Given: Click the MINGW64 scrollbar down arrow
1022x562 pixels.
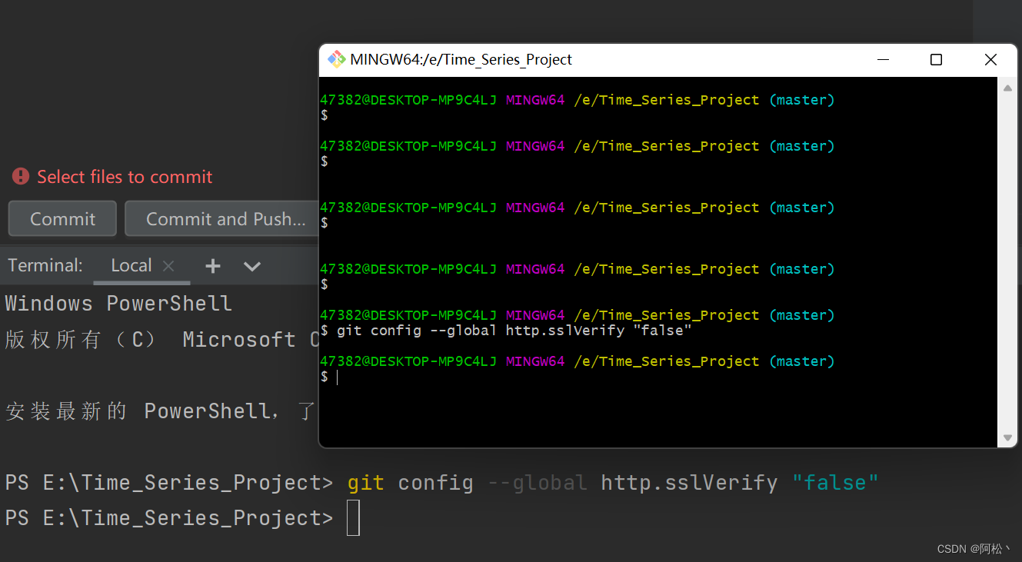Looking at the screenshot, I should pyautogui.click(x=1007, y=437).
